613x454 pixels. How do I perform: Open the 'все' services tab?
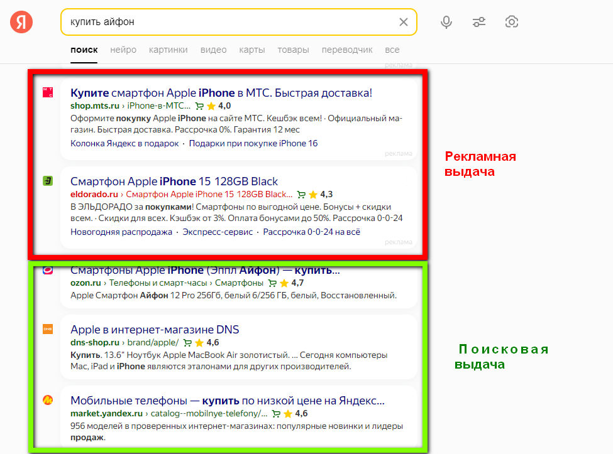click(x=392, y=50)
